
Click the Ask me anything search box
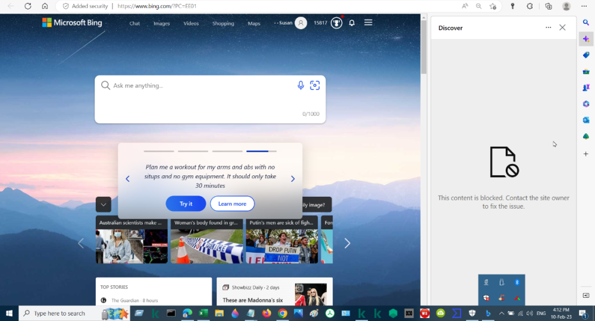click(202, 86)
